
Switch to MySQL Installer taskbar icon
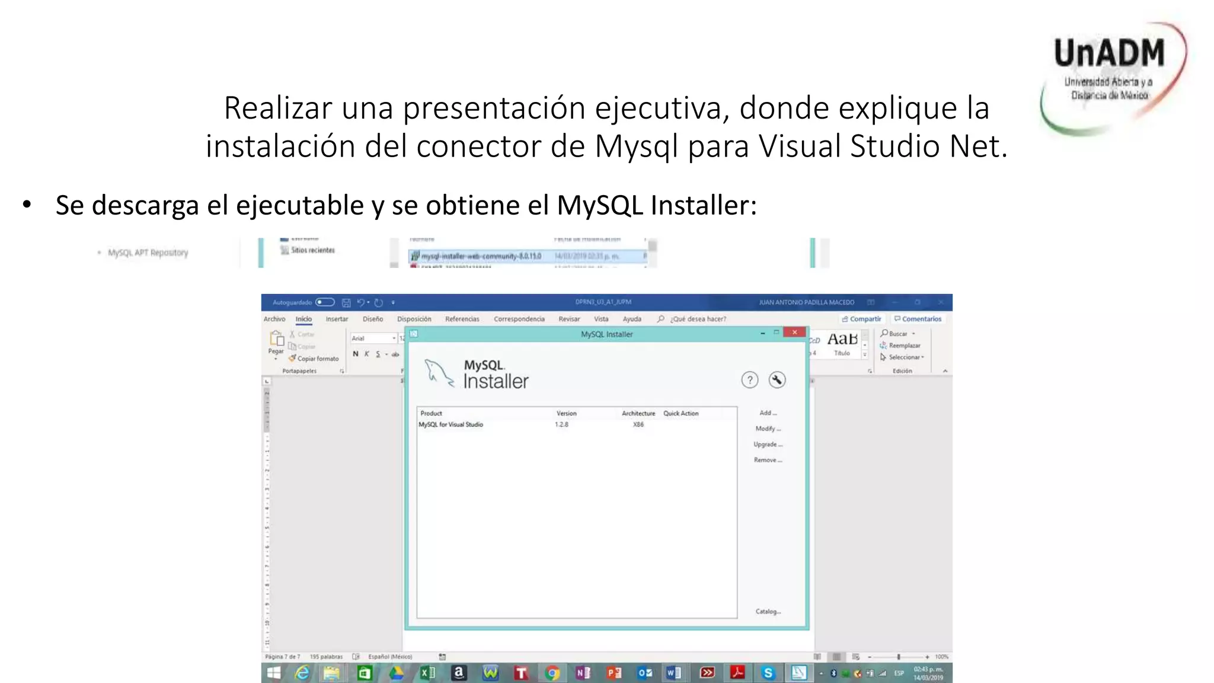coord(798,673)
